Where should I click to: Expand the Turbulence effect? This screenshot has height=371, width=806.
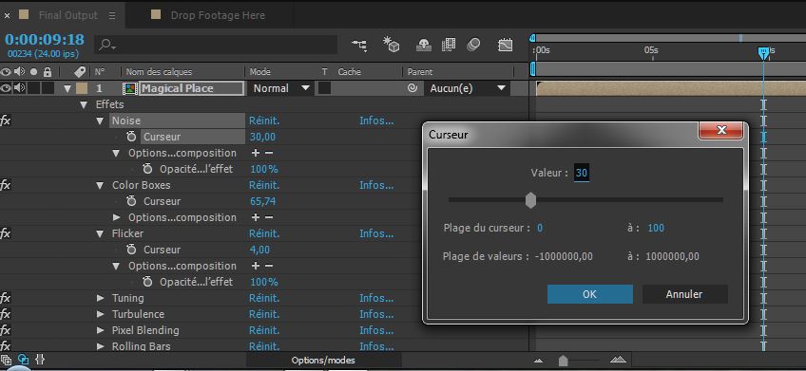pos(100,314)
